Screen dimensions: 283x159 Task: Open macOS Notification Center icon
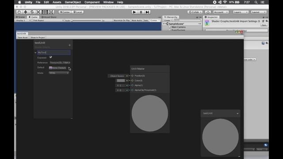pos(263,2)
